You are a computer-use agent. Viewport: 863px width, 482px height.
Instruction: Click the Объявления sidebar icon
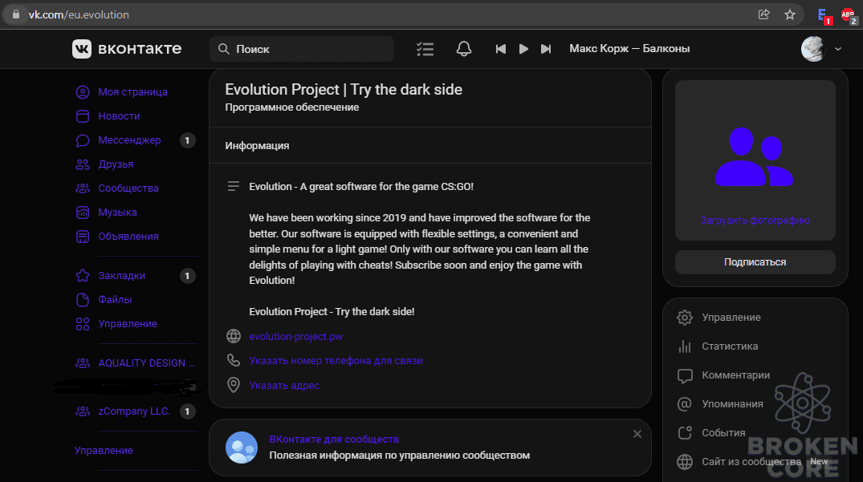[83, 237]
